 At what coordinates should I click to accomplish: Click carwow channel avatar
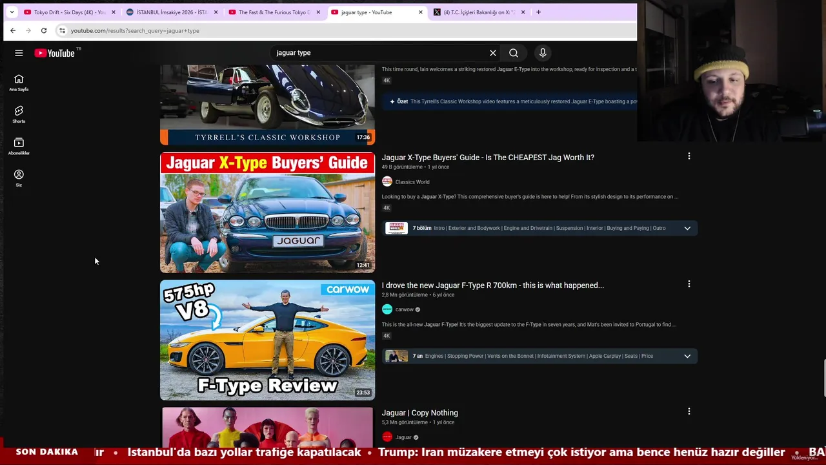[x=387, y=309]
